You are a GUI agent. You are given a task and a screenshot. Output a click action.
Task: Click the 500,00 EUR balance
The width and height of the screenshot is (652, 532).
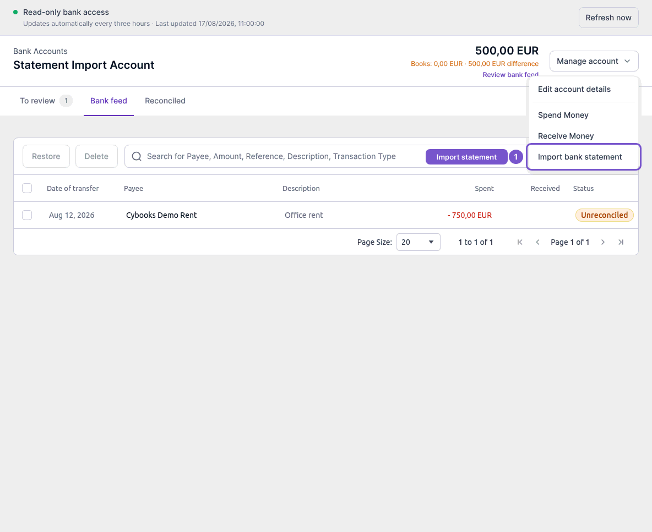coord(507,51)
